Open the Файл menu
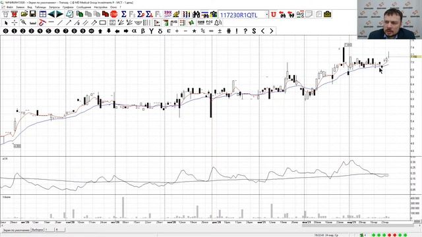This screenshot has height=237, width=422. [x=9, y=7]
